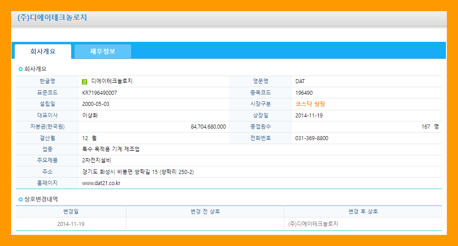Click the 변경 전 상호 column header
This screenshot has height=246, width=458.
pos(205,212)
